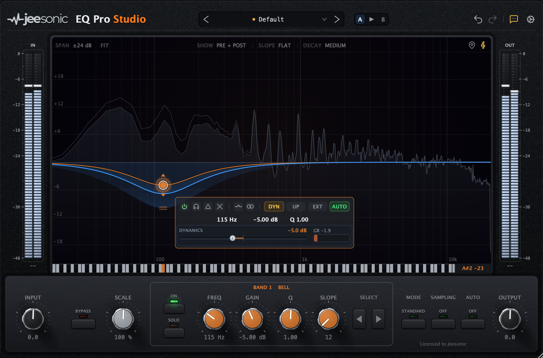Click the stereo link circles icon

pyautogui.click(x=250, y=206)
